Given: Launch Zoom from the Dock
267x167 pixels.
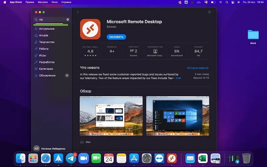Looking at the screenshot, I should [x=84, y=158].
